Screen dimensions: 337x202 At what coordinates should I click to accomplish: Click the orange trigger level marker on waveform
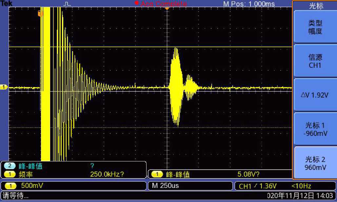coord(40,13)
